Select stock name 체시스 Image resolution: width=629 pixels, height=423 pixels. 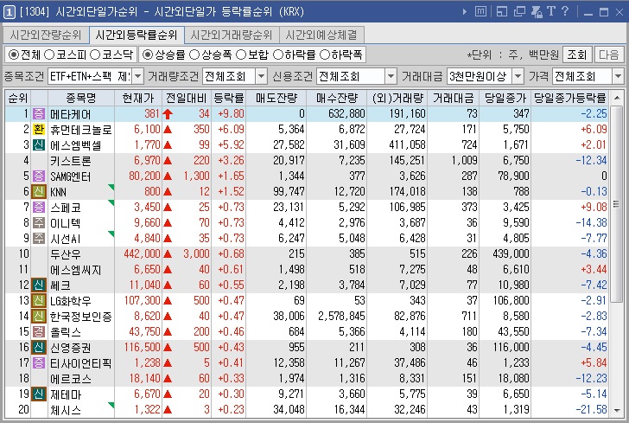pyautogui.click(x=66, y=410)
